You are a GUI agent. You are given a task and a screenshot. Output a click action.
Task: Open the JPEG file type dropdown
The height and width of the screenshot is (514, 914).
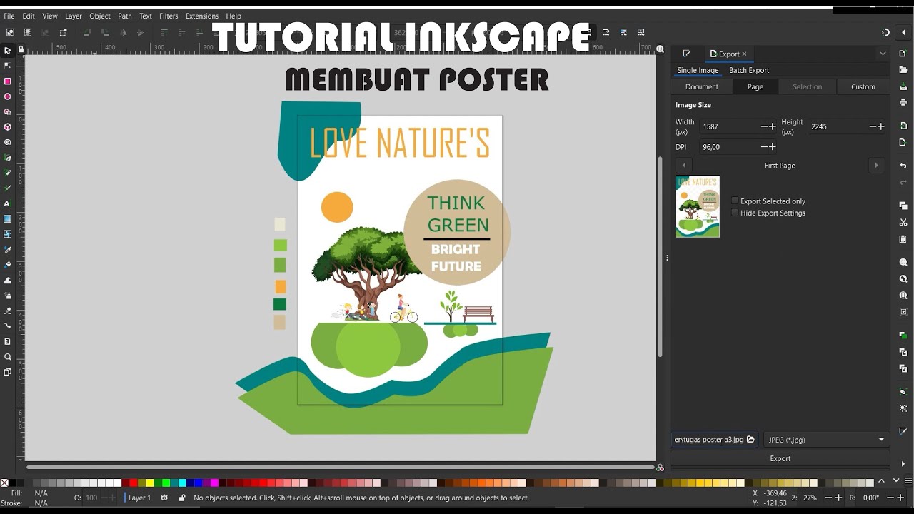click(827, 440)
